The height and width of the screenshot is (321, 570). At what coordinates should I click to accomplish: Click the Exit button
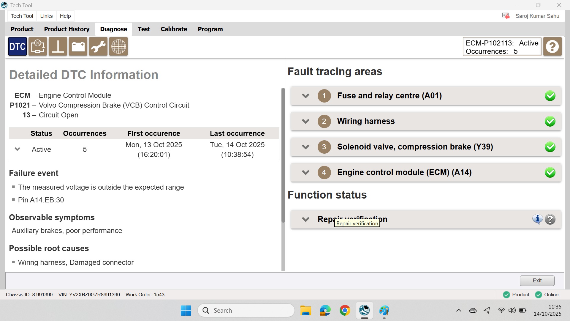click(537, 280)
